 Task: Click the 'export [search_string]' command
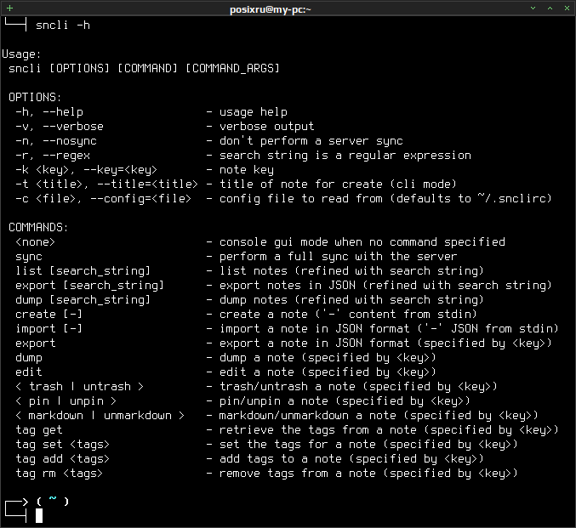(90, 286)
